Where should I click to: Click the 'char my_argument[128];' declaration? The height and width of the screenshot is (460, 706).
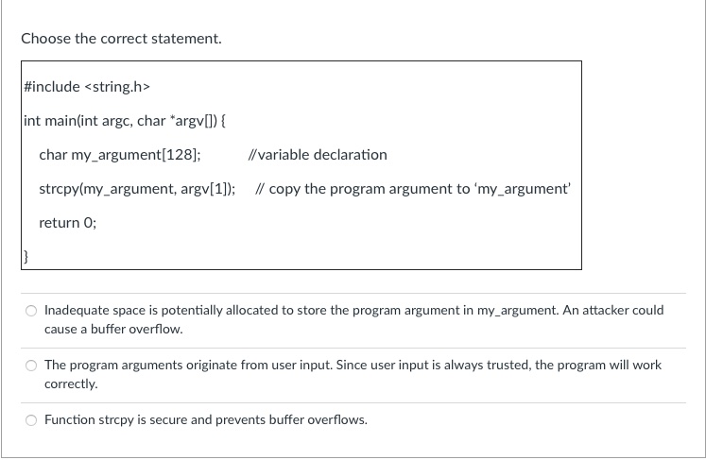120,155
